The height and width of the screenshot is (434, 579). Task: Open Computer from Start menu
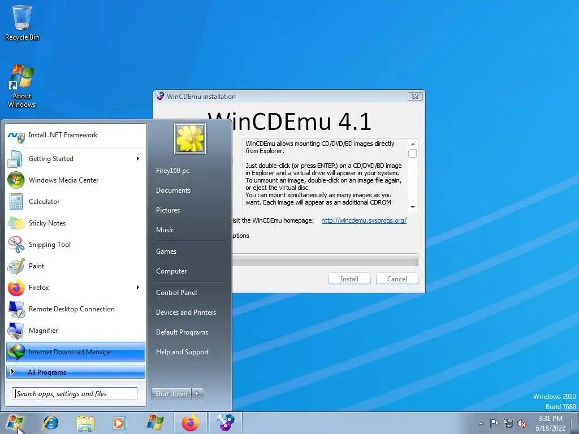click(x=171, y=271)
